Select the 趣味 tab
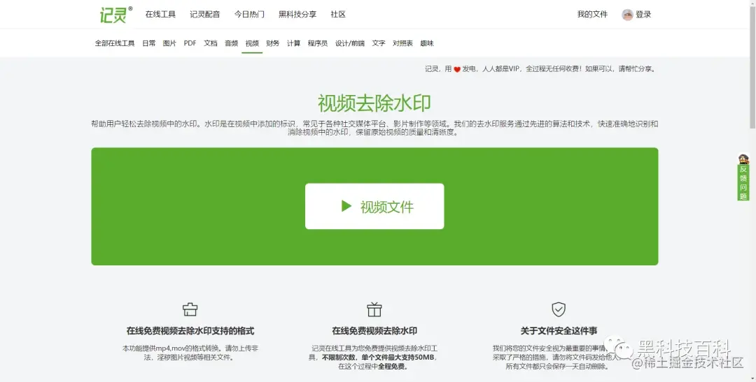 pyautogui.click(x=427, y=43)
